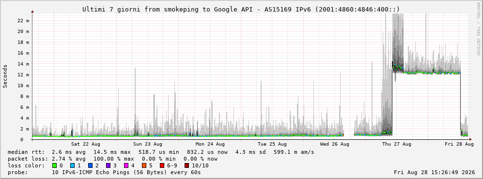Click the Thu 27 Aug axis label
483x179 pixels.
(397, 144)
